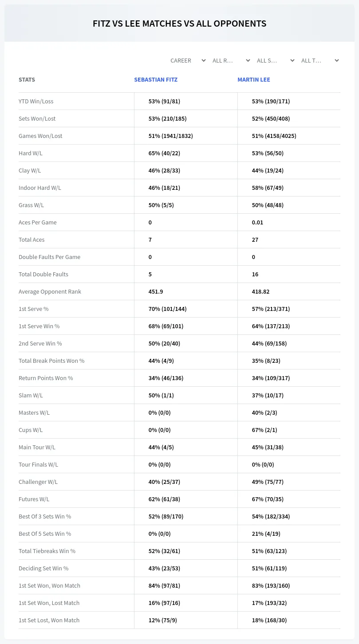Select Fitz's 1st Serve % value
This screenshot has width=359, height=644.
[x=167, y=309]
